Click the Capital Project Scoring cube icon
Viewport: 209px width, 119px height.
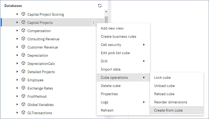point(23,14)
